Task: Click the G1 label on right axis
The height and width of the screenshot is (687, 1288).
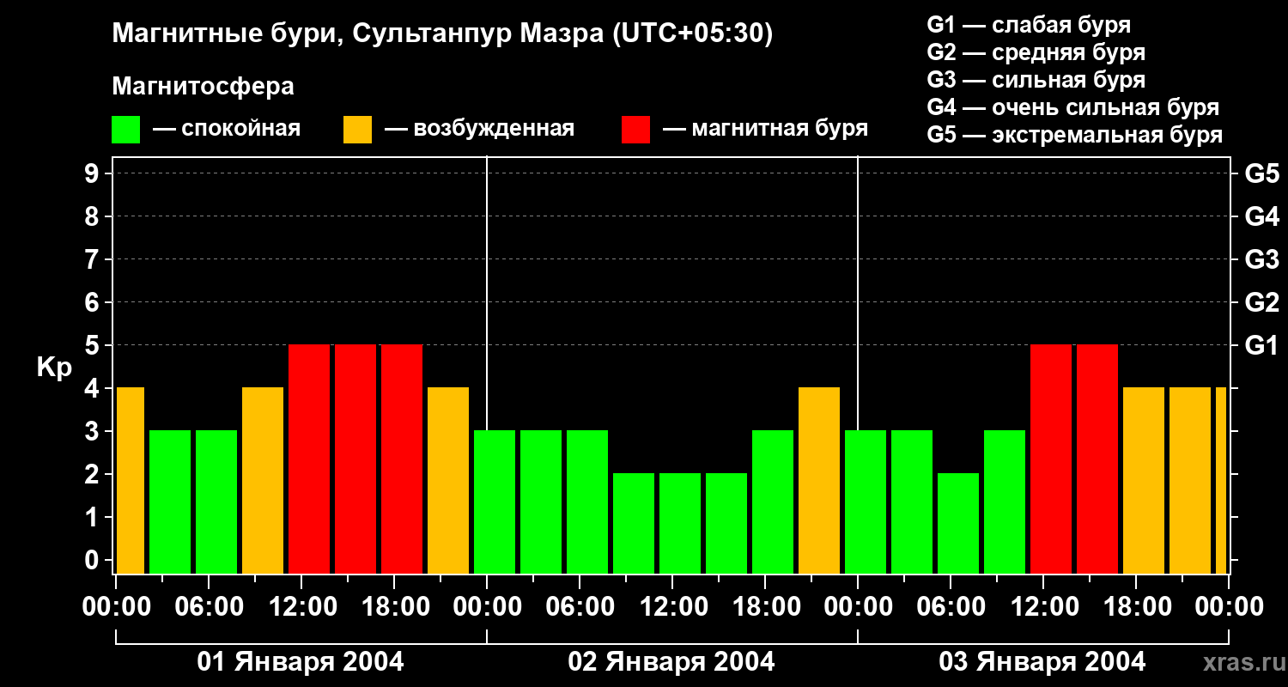Action: (x=1261, y=345)
